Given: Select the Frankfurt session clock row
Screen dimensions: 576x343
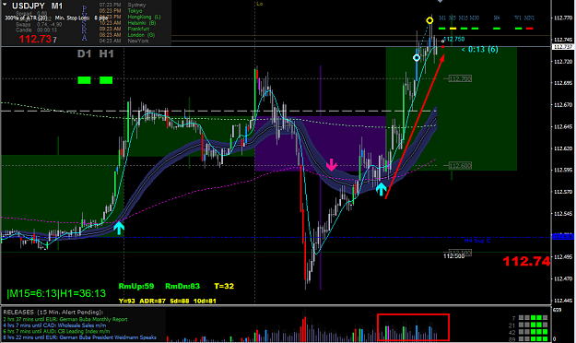Looking at the screenshot, I should click(x=124, y=29).
